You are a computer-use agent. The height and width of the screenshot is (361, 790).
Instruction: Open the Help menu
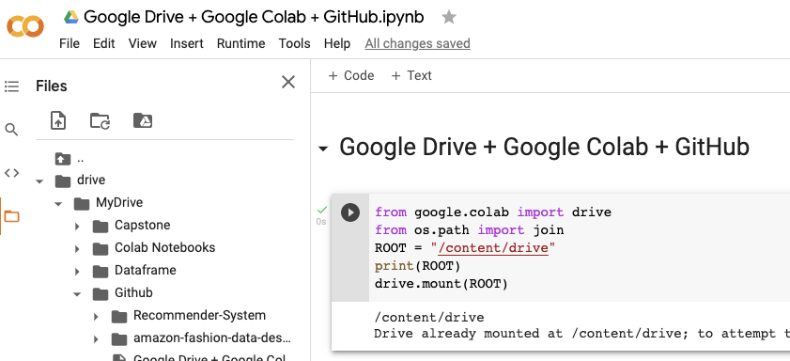pyautogui.click(x=337, y=44)
